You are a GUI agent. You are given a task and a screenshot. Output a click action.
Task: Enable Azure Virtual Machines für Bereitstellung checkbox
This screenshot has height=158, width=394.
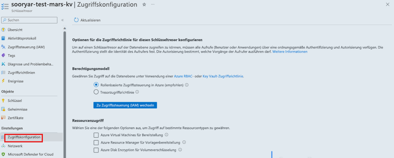click(96, 135)
